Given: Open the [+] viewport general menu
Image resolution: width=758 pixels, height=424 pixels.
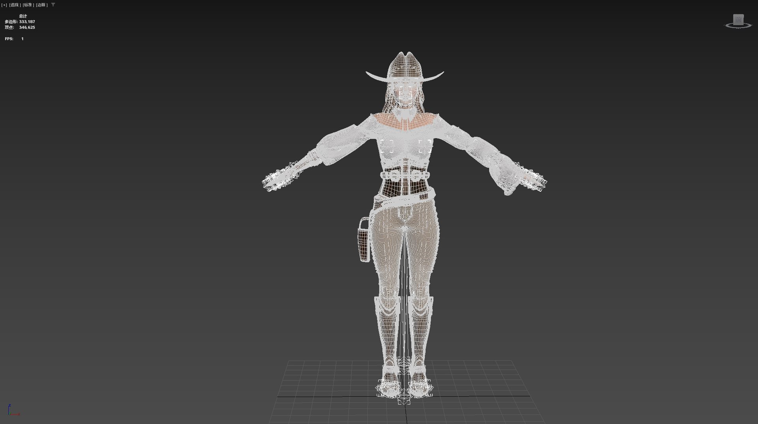Looking at the screenshot, I should pos(4,5).
